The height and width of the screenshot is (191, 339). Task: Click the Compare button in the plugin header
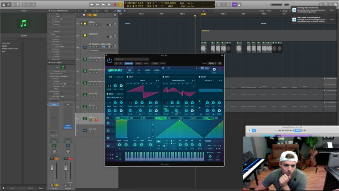[128, 63]
